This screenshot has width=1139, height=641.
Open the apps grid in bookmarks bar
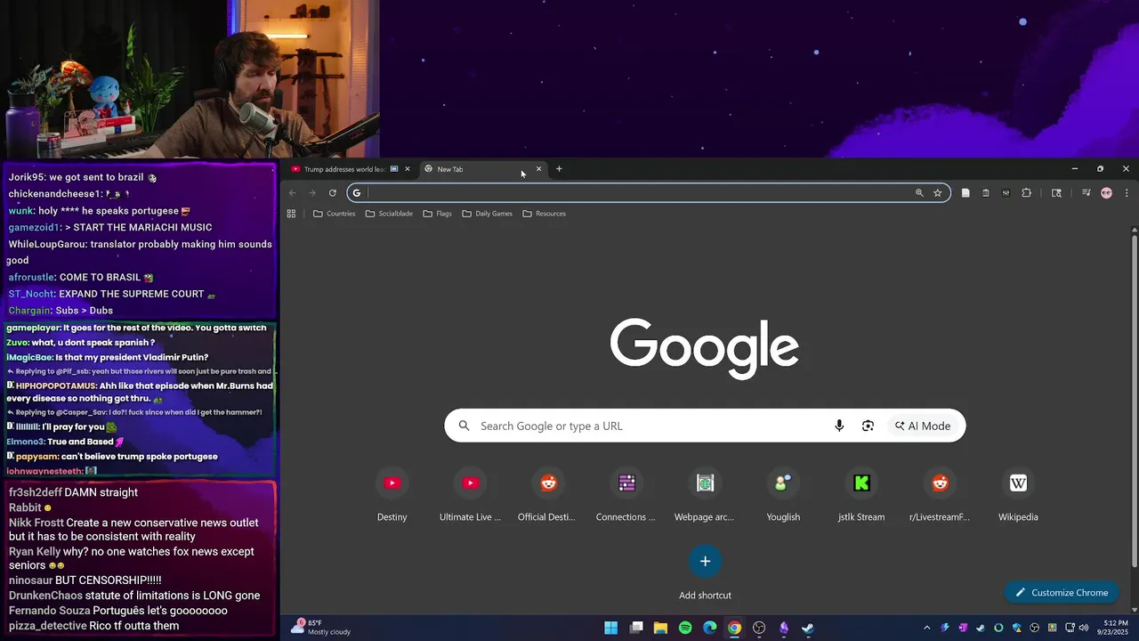pyautogui.click(x=291, y=214)
